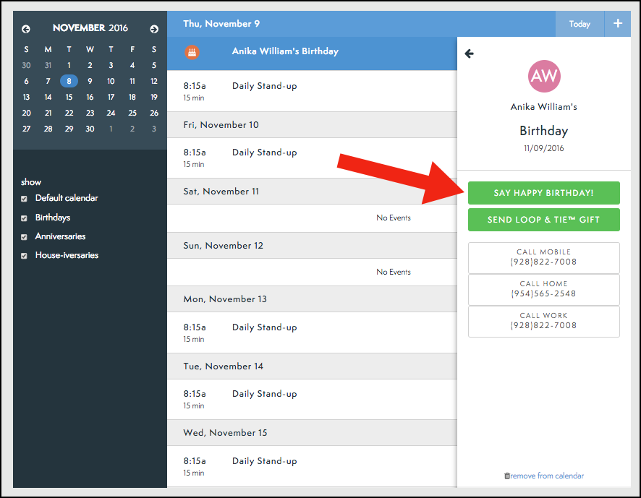The height and width of the screenshot is (498, 641).
Task: Go to previous month in mini calendar
Action: 26,29
